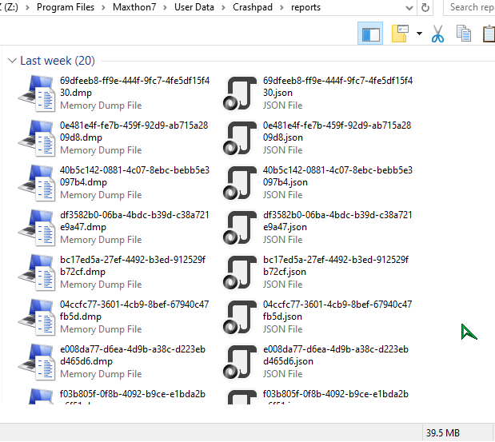Collapse the Last week group
Screen dimensions: 495x442
12,61
